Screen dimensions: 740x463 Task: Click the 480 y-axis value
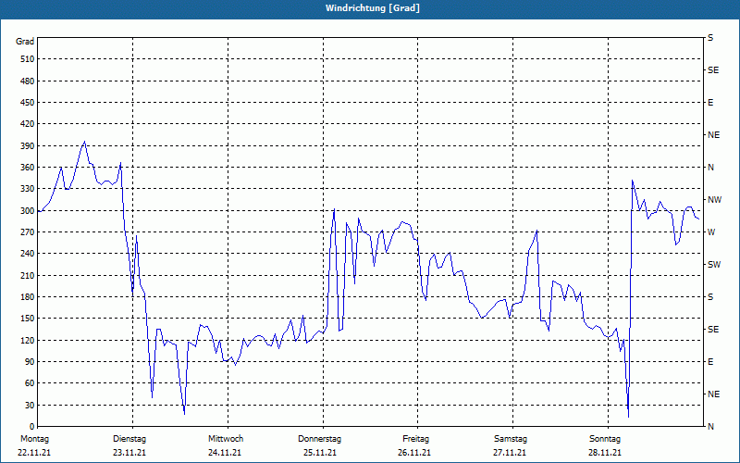(x=28, y=81)
